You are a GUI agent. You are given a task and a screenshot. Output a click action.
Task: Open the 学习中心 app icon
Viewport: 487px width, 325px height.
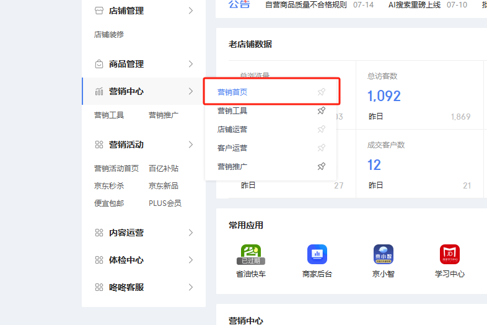pyautogui.click(x=449, y=254)
